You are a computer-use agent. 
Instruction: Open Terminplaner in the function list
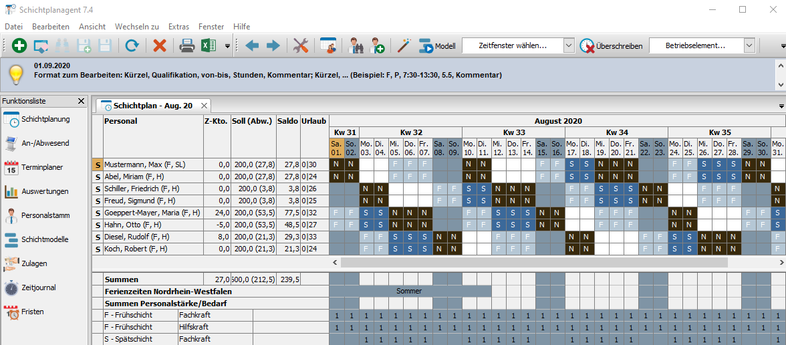(33, 167)
